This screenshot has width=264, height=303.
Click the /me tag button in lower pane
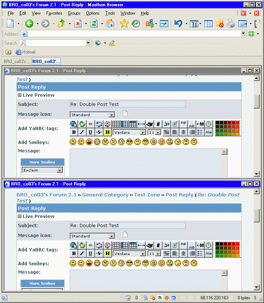pyautogui.click(x=208, y=254)
